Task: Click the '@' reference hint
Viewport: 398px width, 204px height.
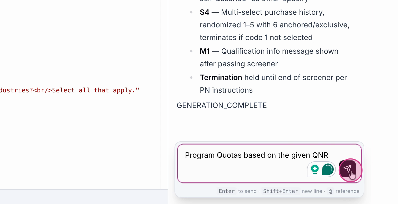Action: tap(330, 191)
